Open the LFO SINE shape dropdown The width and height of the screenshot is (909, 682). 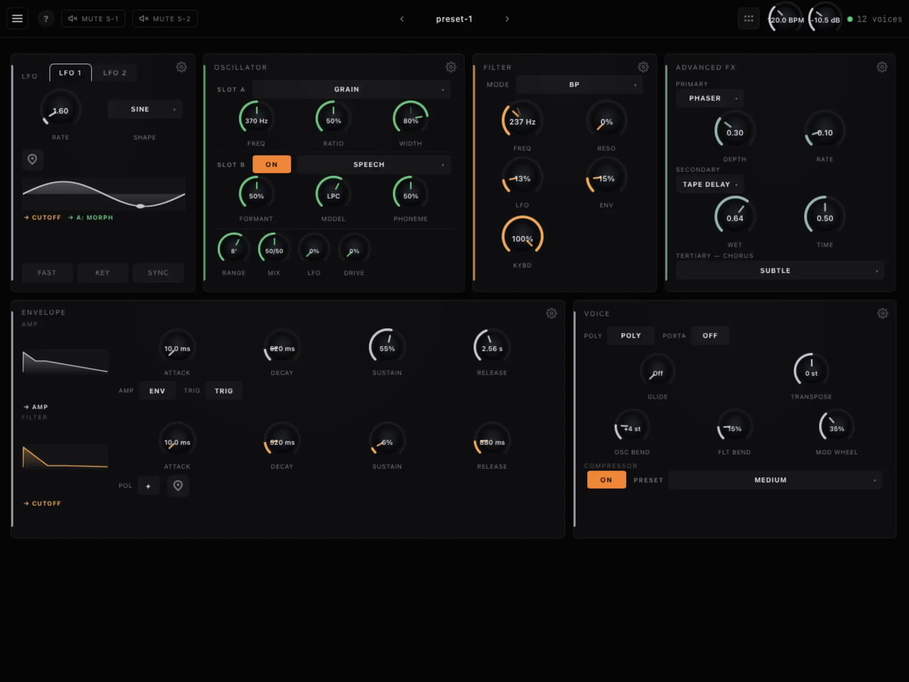(x=145, y=109)
